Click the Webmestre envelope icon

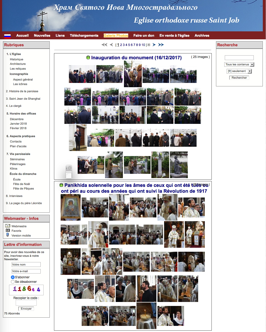(8, 226)
